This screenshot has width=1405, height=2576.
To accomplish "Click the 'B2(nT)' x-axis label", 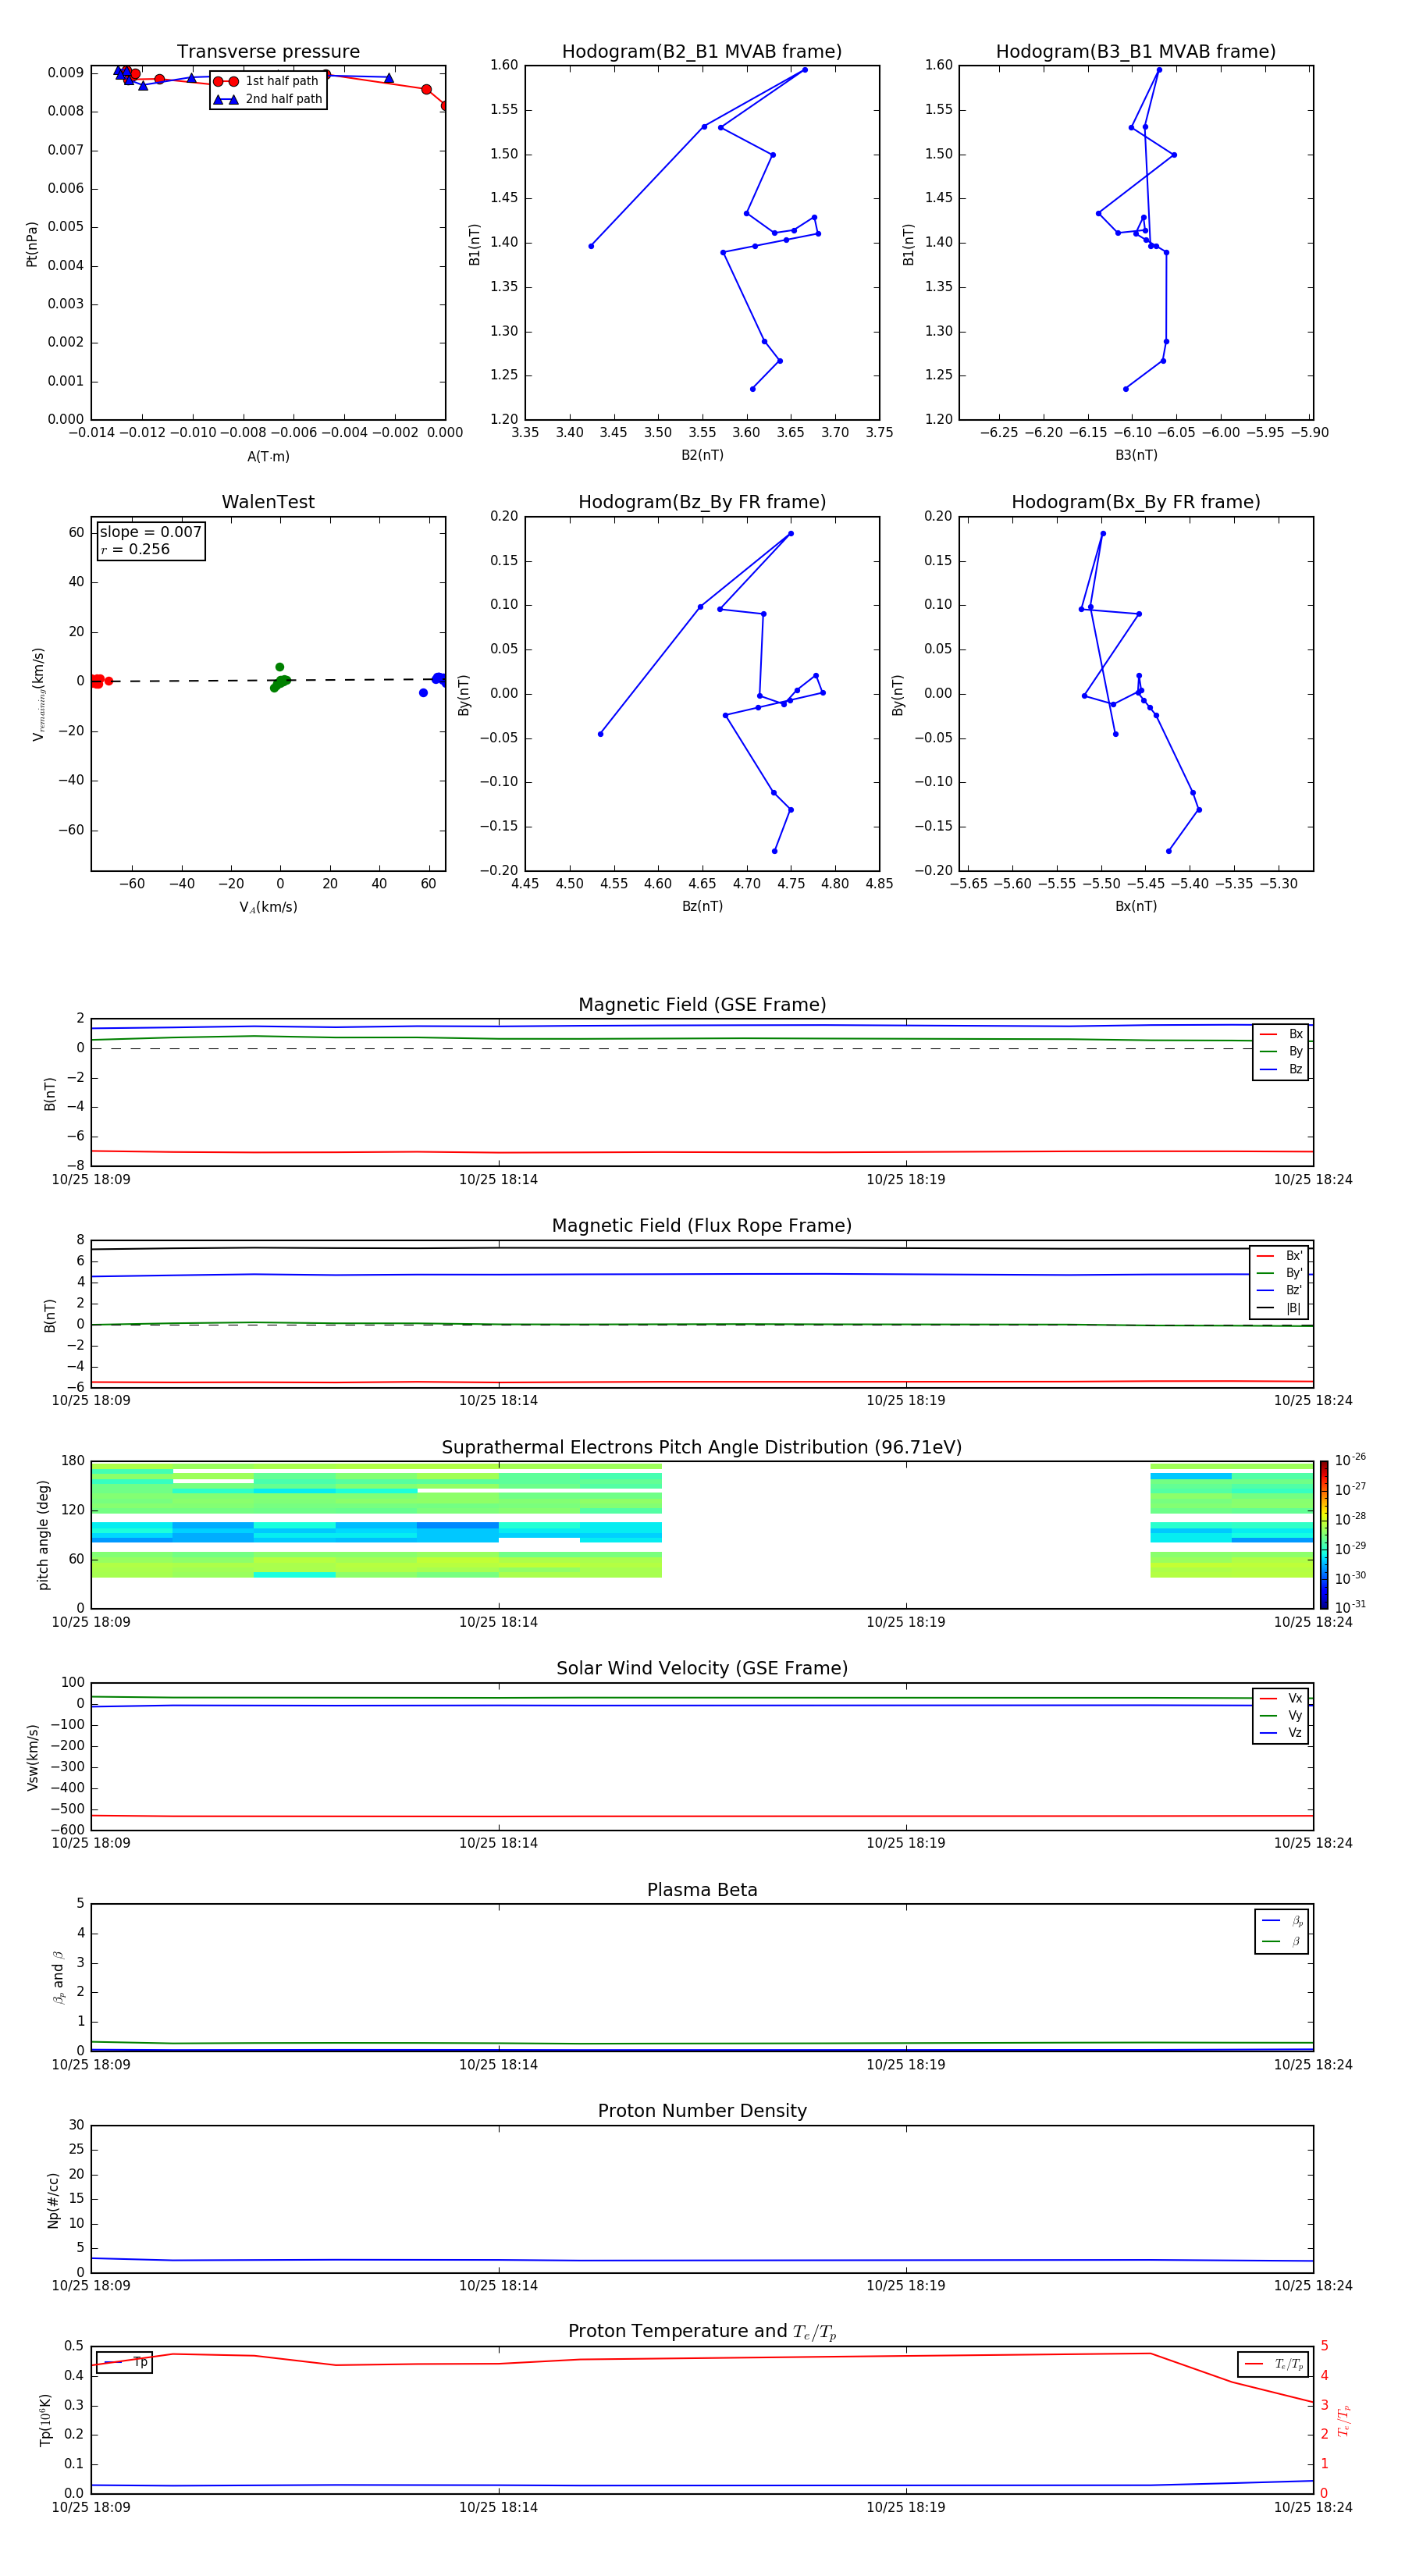I will tap(702, 455).
